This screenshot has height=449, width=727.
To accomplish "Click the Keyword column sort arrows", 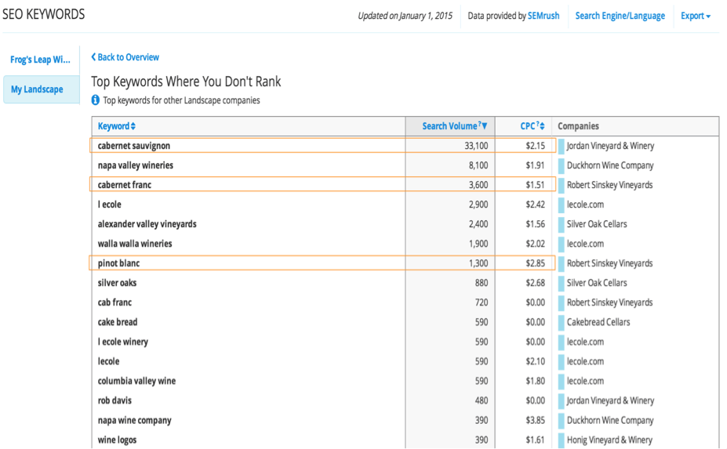I will (x=133, y=126).
